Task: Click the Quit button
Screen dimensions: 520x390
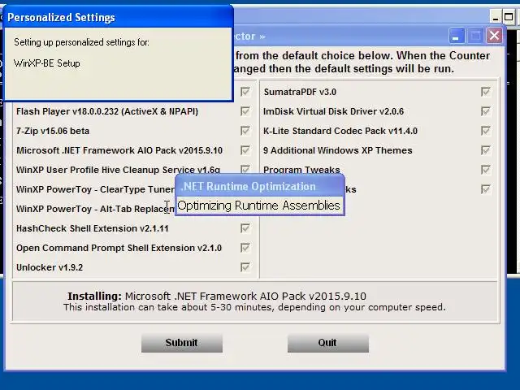Action: (x=328, y=343)
